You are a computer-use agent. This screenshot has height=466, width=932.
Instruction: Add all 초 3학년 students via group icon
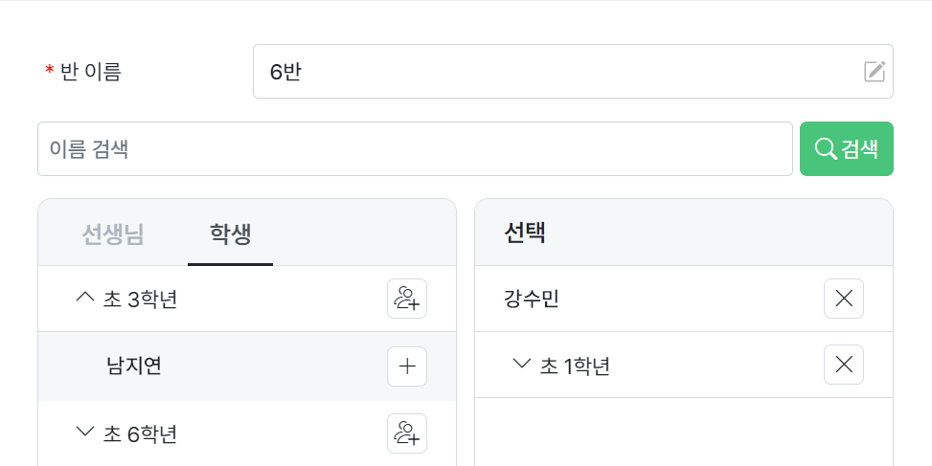pos(407,299)
